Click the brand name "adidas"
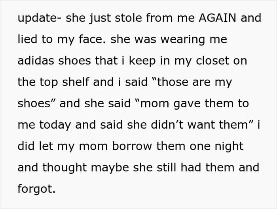The width and height of the screenshot is (277, 209). [x=36, y=61]
